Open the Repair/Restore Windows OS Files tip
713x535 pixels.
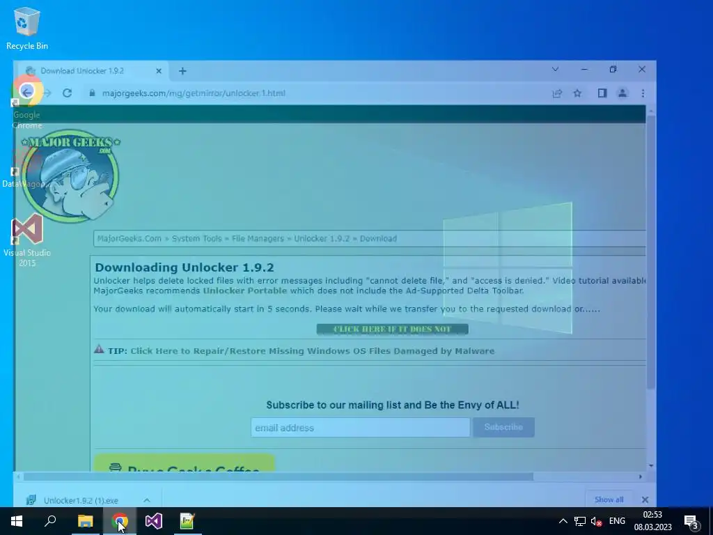pyautogui.click(x=313, y=351)
